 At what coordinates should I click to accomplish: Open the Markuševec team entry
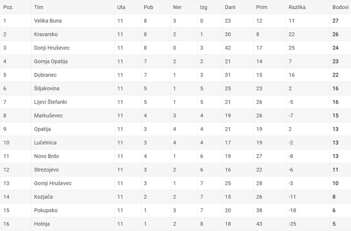(x=48, y=116)
